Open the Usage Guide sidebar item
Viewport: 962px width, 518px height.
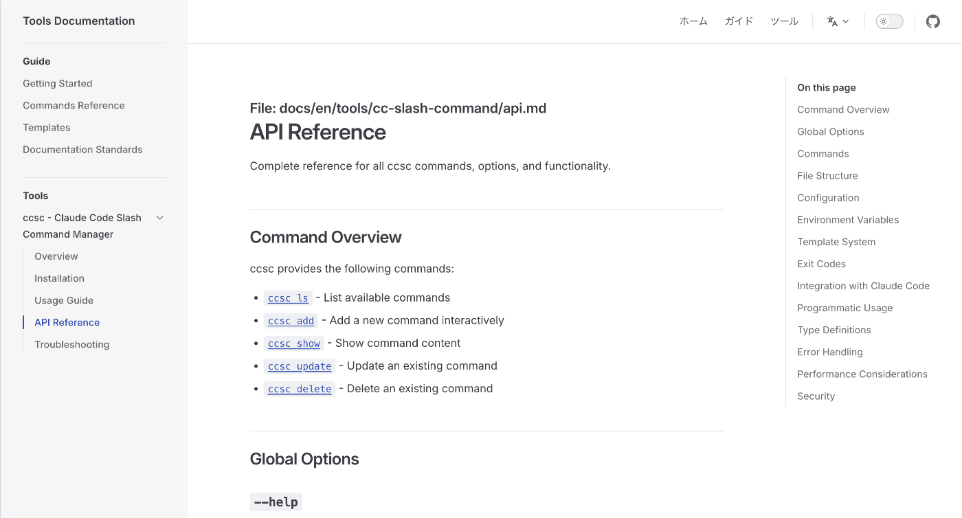[64, 300]
